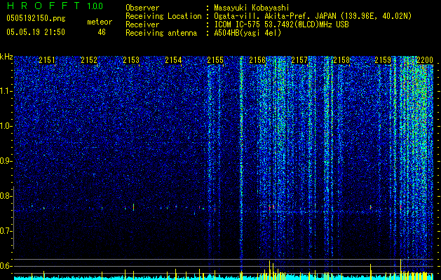
Task: Select the Ogata-vill. Akita-Pref. JAPAN location text
Action: point(313,16)
